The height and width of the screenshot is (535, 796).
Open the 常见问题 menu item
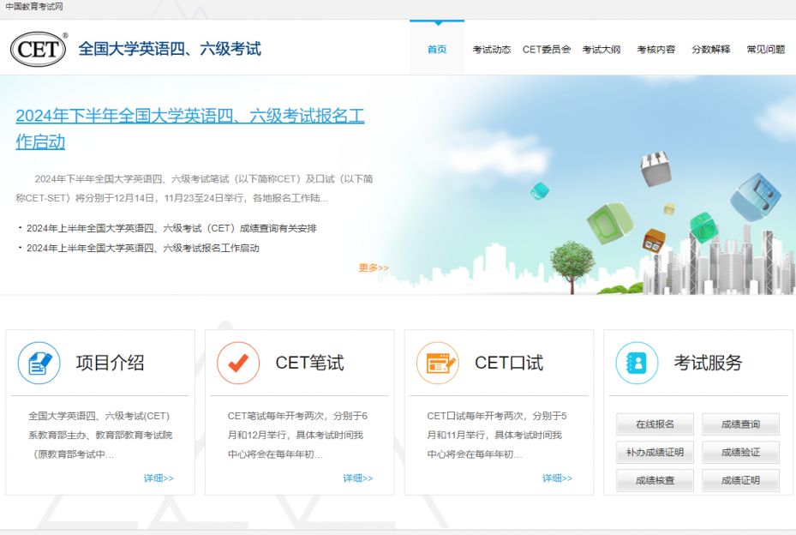766,49
